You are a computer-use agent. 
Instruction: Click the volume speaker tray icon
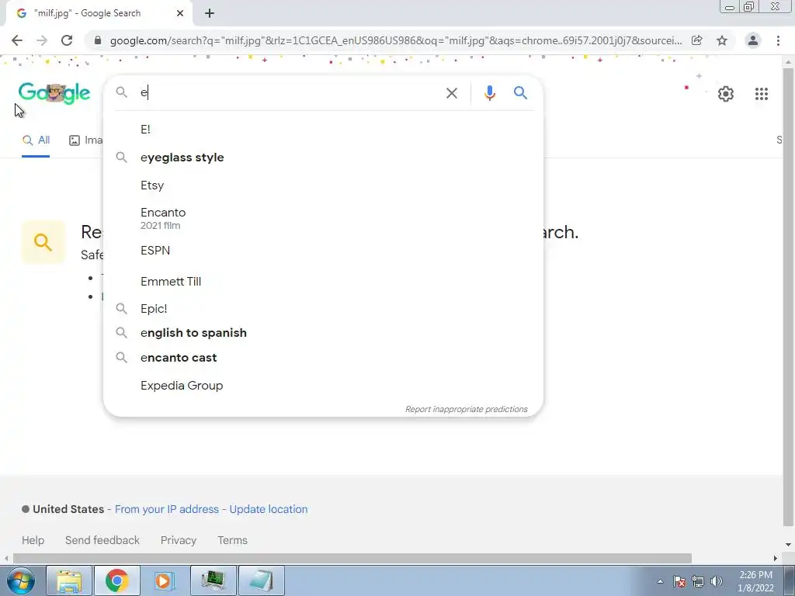pyautogui.click(x=717, y=581)
